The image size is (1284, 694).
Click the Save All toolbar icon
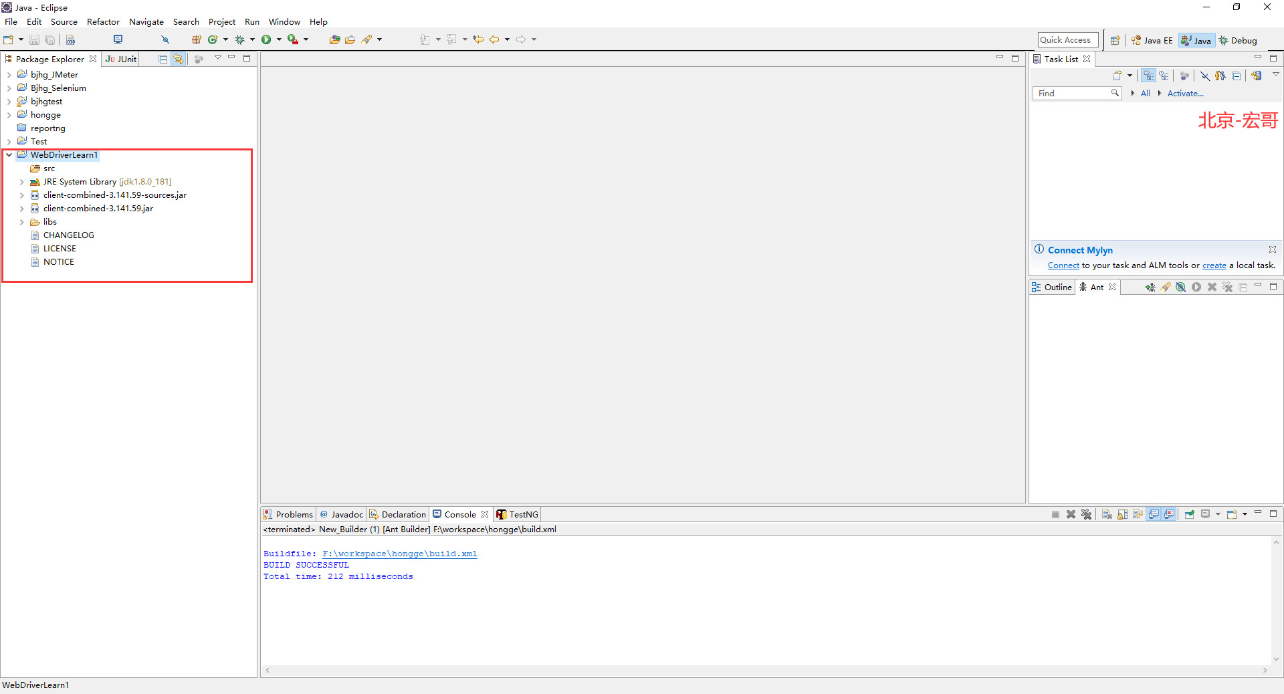pyautogui.click(x=49, y=40)
